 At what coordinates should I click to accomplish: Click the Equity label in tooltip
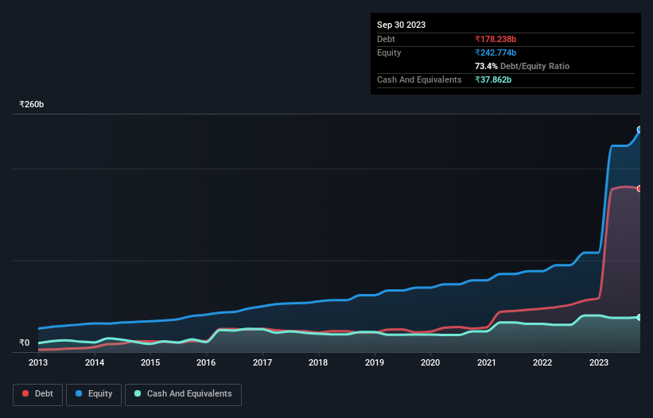(x=389, y=52)
